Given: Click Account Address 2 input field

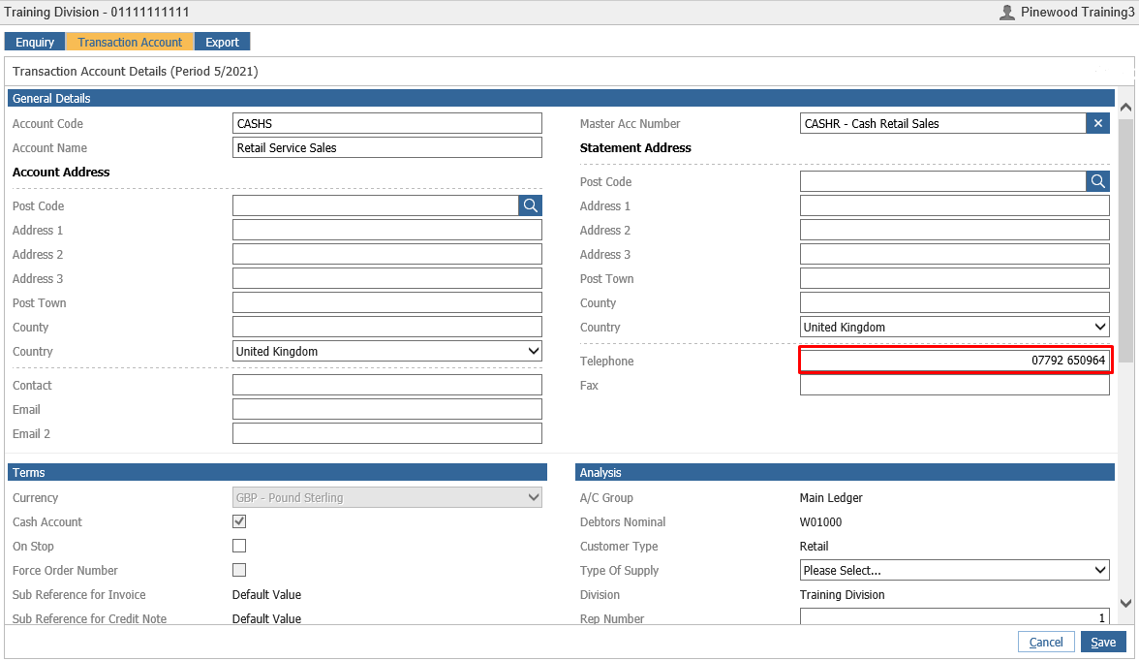Looking at the screenshot, I should coord(387,255).
